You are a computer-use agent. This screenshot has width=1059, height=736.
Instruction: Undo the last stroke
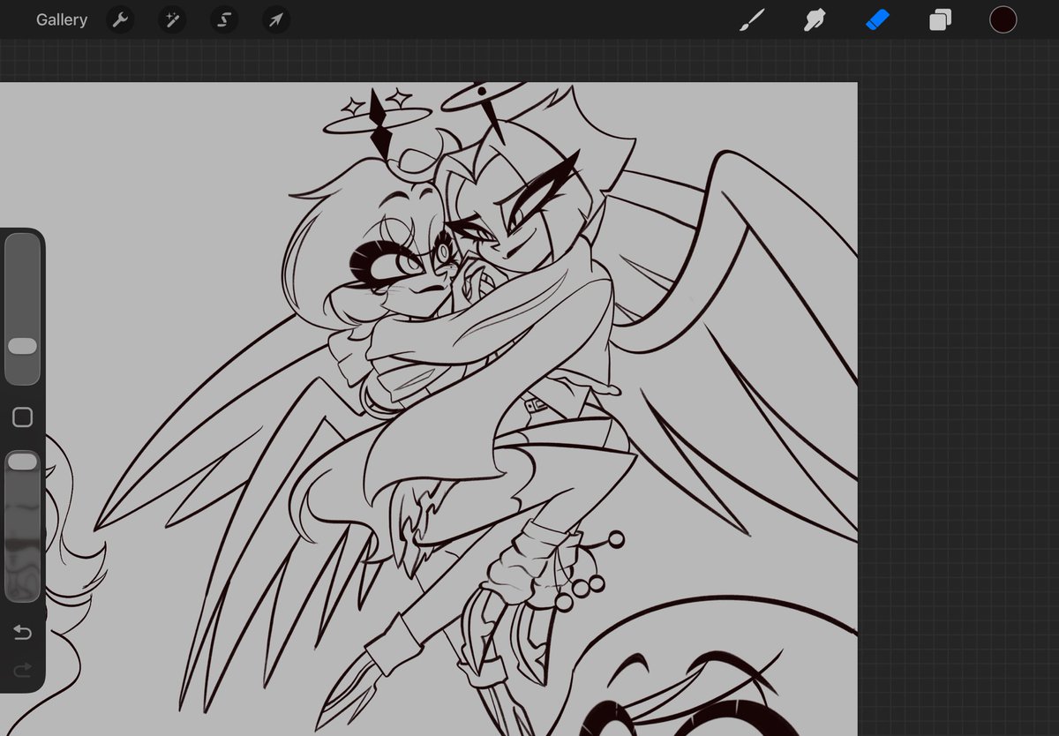[x=22, y=633]
